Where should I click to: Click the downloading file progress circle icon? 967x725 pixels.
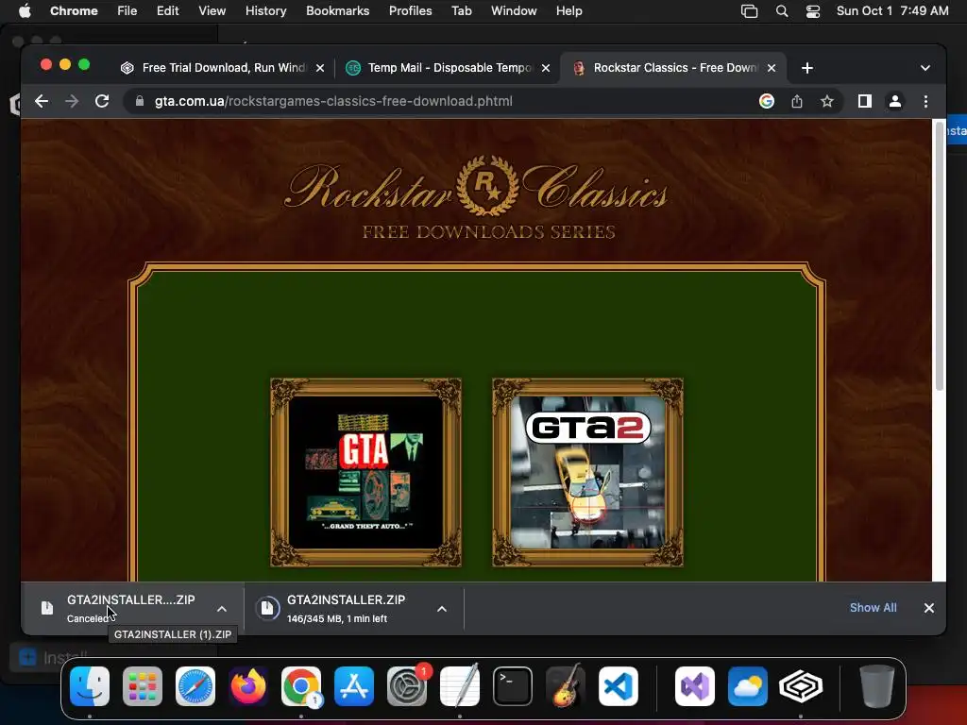point(267,609)
